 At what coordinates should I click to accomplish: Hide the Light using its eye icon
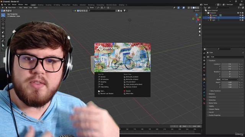pos(240,20)
